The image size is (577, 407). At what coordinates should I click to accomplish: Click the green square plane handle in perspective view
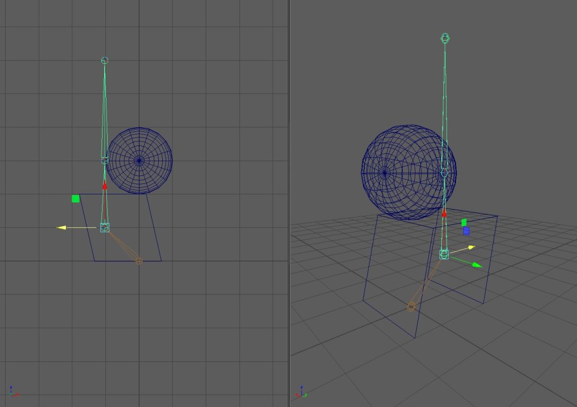tap(464, 222)
